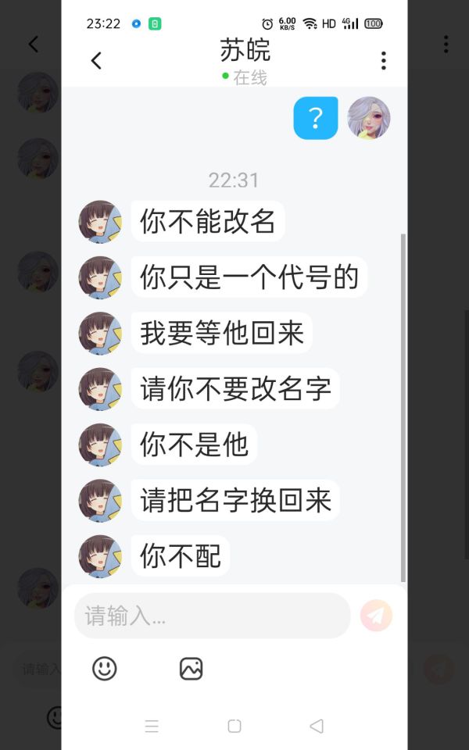Viewport: 469px width, 750px height.
Task: Click the chat scrollbar on the right
Action: point(403,408)
